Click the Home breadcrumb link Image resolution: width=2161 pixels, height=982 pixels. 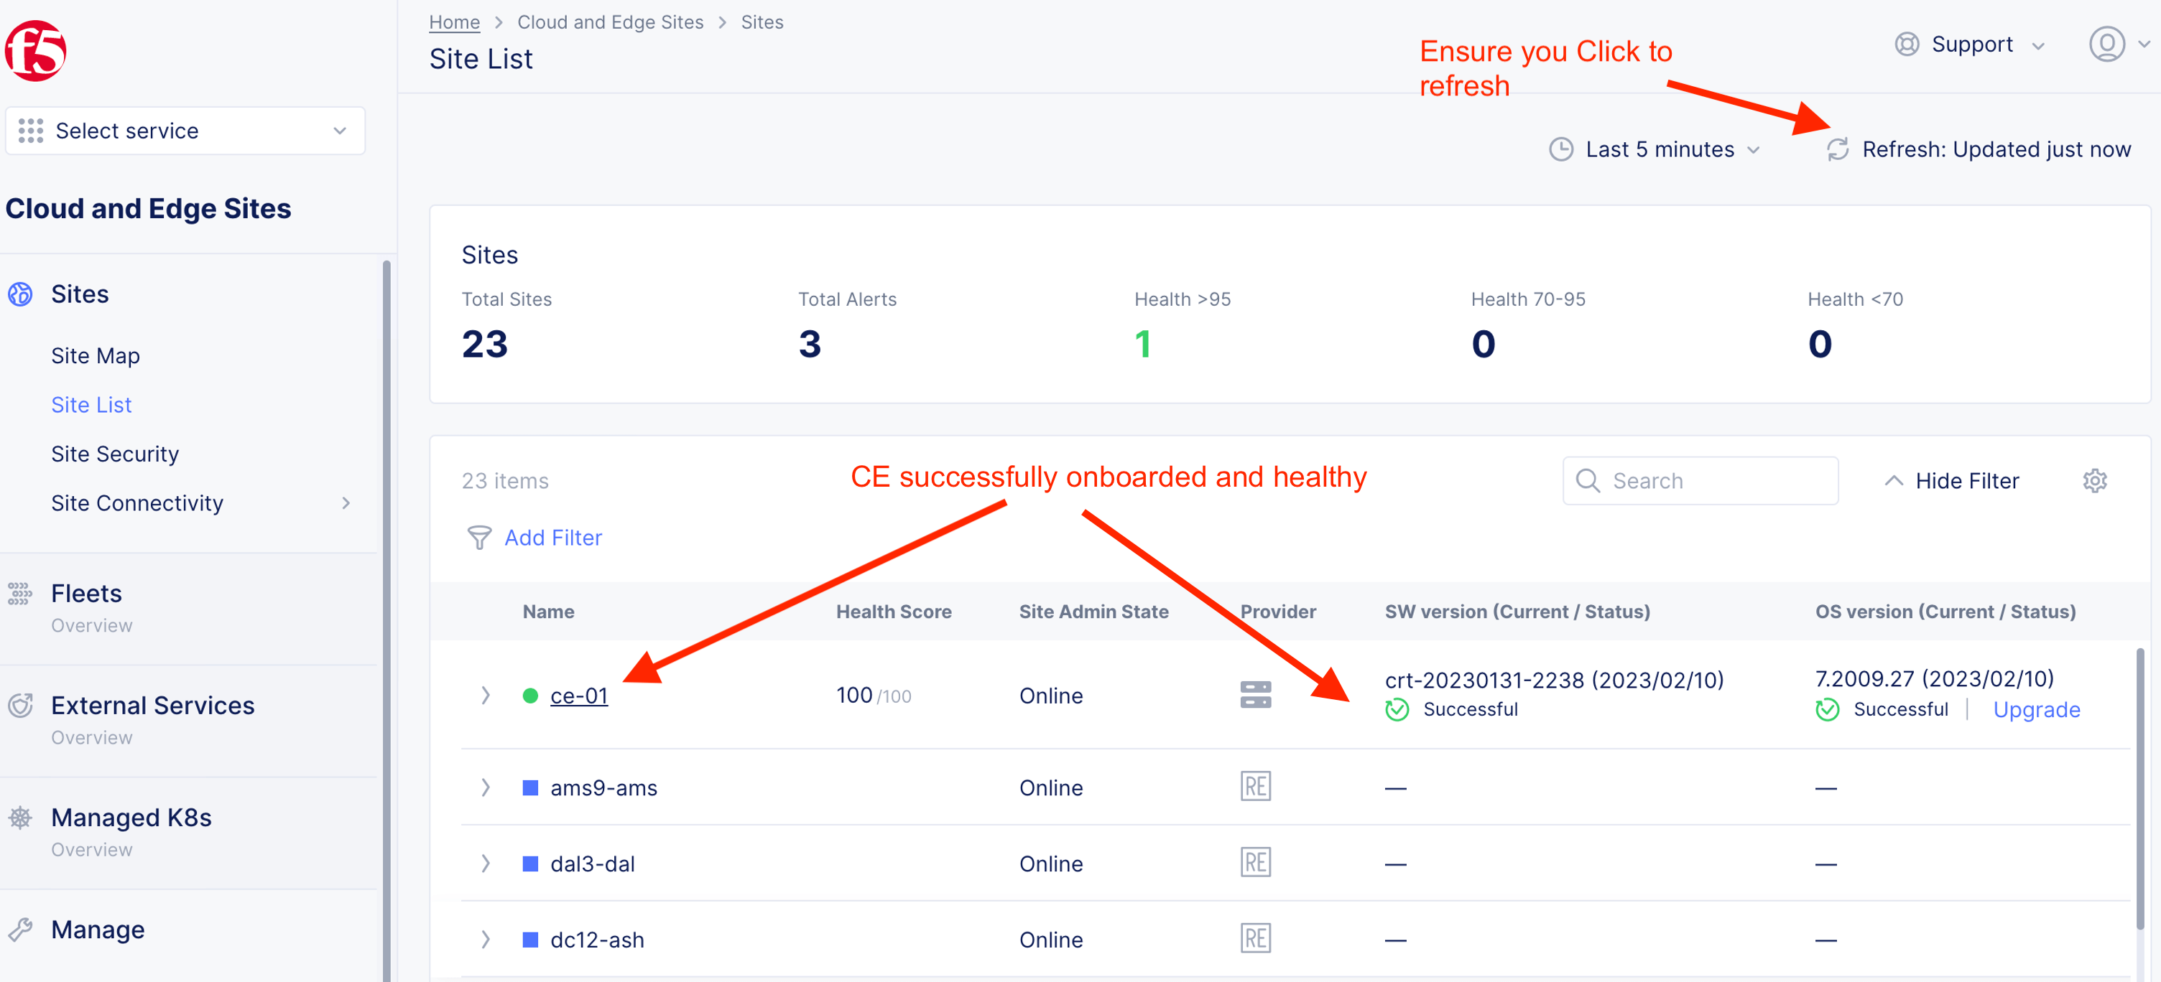click(454, 23)
